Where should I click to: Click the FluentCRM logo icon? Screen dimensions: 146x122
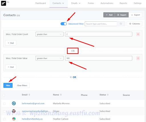click(3, 3)
